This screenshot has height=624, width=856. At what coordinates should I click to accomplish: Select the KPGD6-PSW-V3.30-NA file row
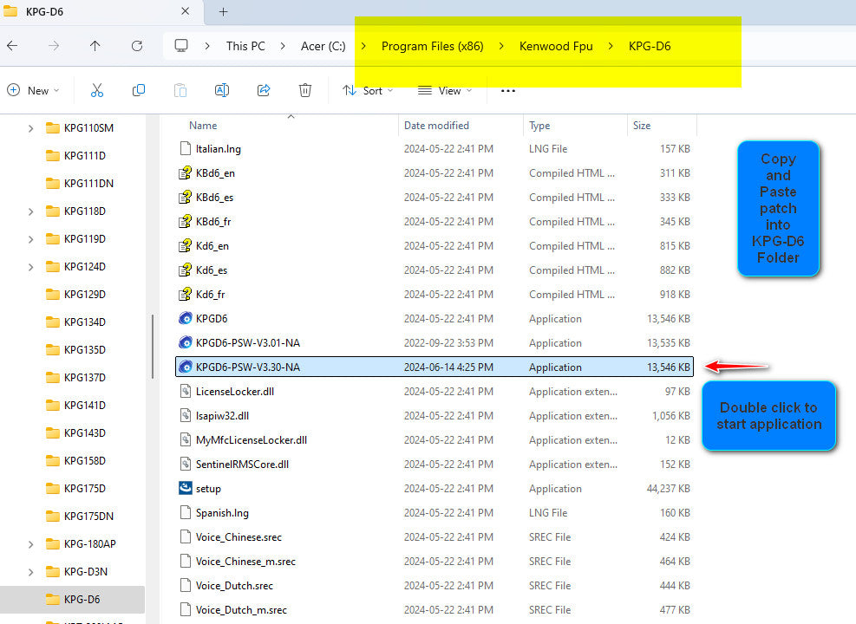pyautogui.click(x=434, y=367)
